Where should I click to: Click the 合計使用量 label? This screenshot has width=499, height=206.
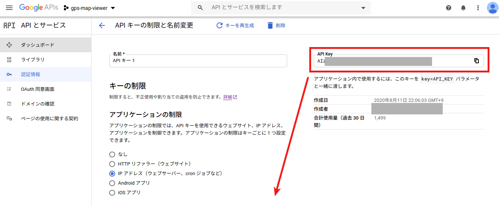(339, 121)
